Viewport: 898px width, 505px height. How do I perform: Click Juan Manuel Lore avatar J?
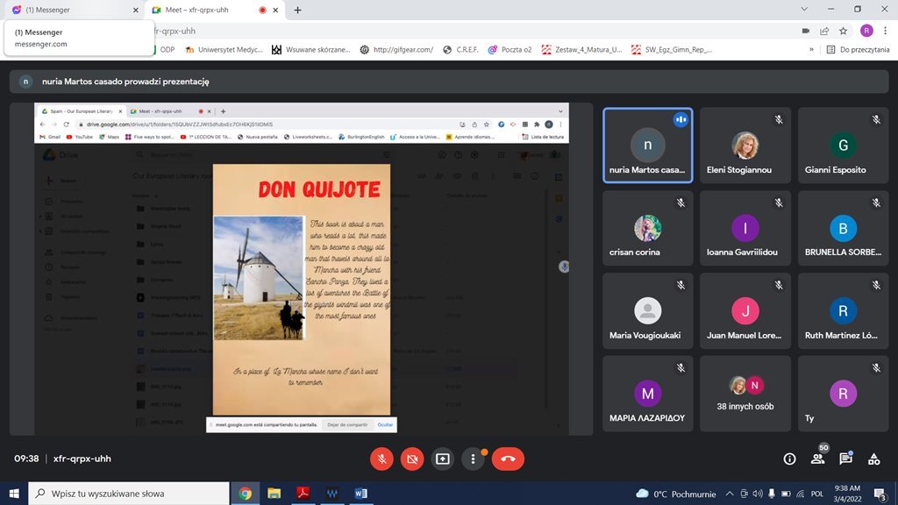click(x=745, y=311)
